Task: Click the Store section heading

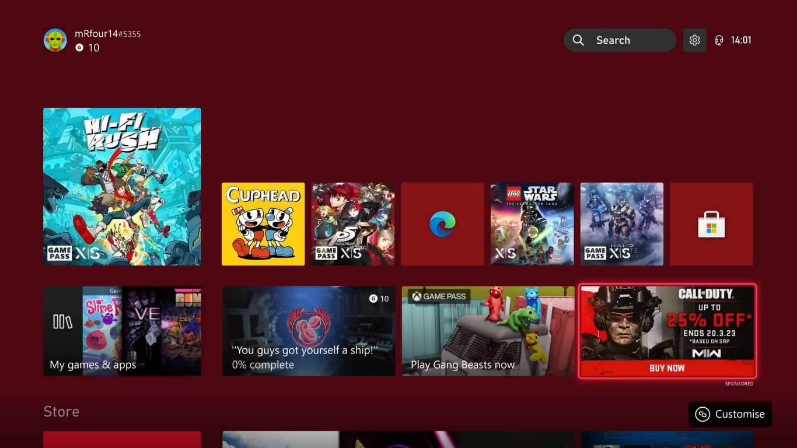Action: tap(61, 411)
